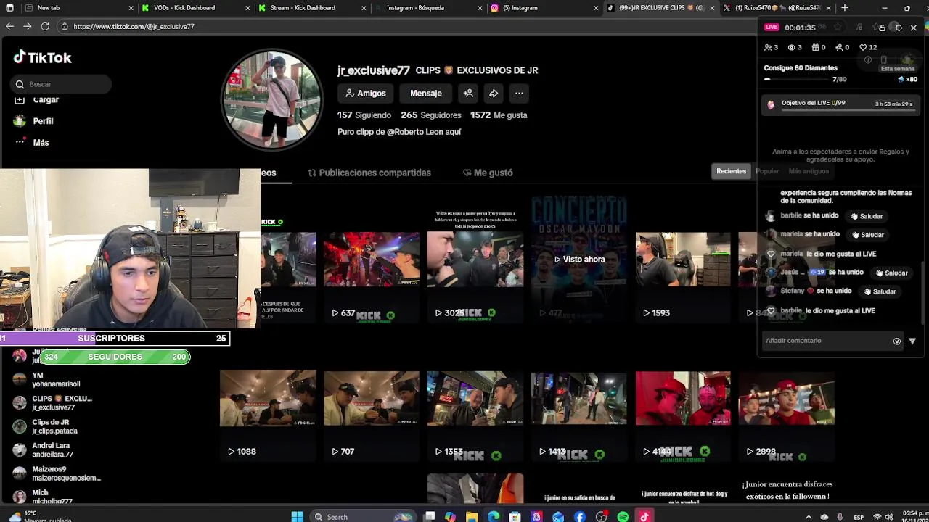The width and height of the screenshot is (929, 522).
Task: Open Facebook from the taskbar
Action: [x=579, y=516]
